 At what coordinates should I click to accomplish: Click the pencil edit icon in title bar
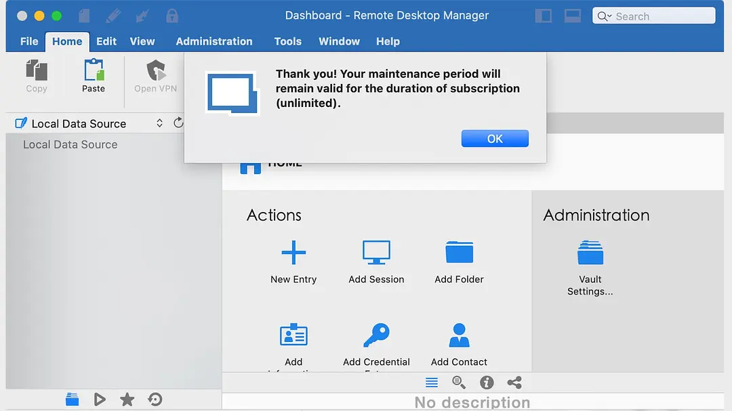tap(113, 16)
